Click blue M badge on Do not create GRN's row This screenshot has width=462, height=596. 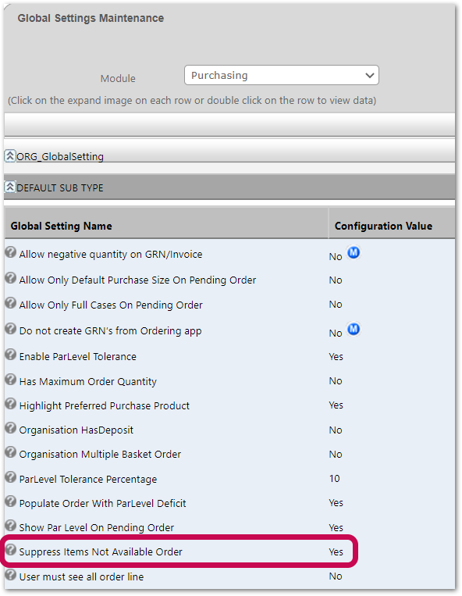(x=354, y=329)
